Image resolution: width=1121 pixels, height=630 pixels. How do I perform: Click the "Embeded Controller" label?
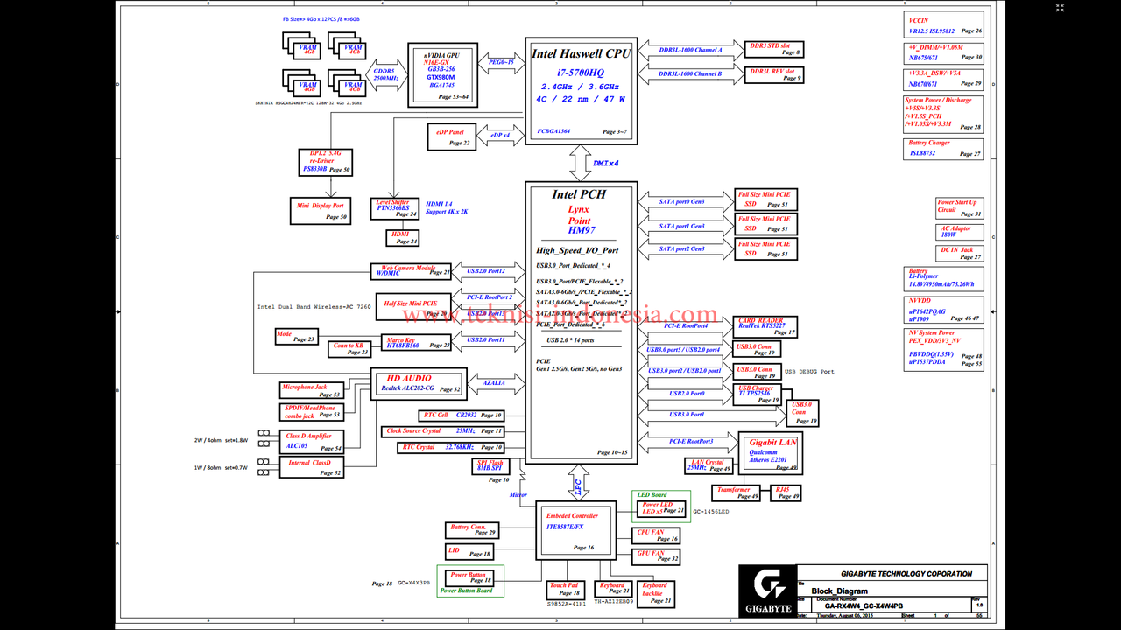[573, 516]
